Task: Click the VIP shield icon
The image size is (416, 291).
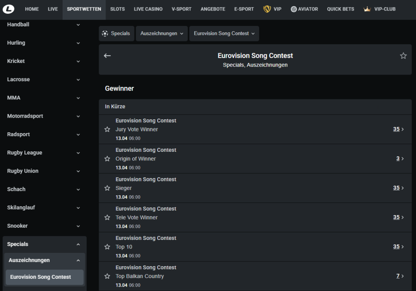Action: click(267, 9)
